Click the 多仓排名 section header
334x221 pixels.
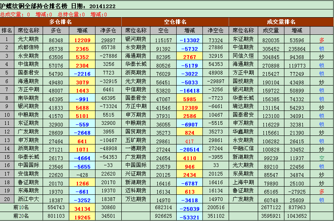(61, 22)
